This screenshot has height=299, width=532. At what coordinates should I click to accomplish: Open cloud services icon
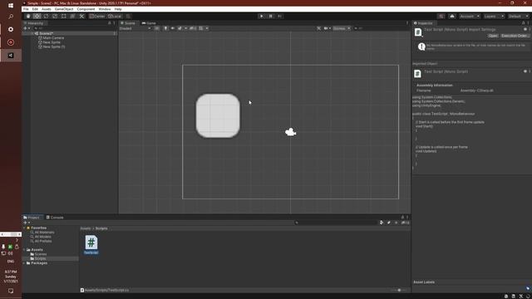pyautogui.click(x=452, y=17)
